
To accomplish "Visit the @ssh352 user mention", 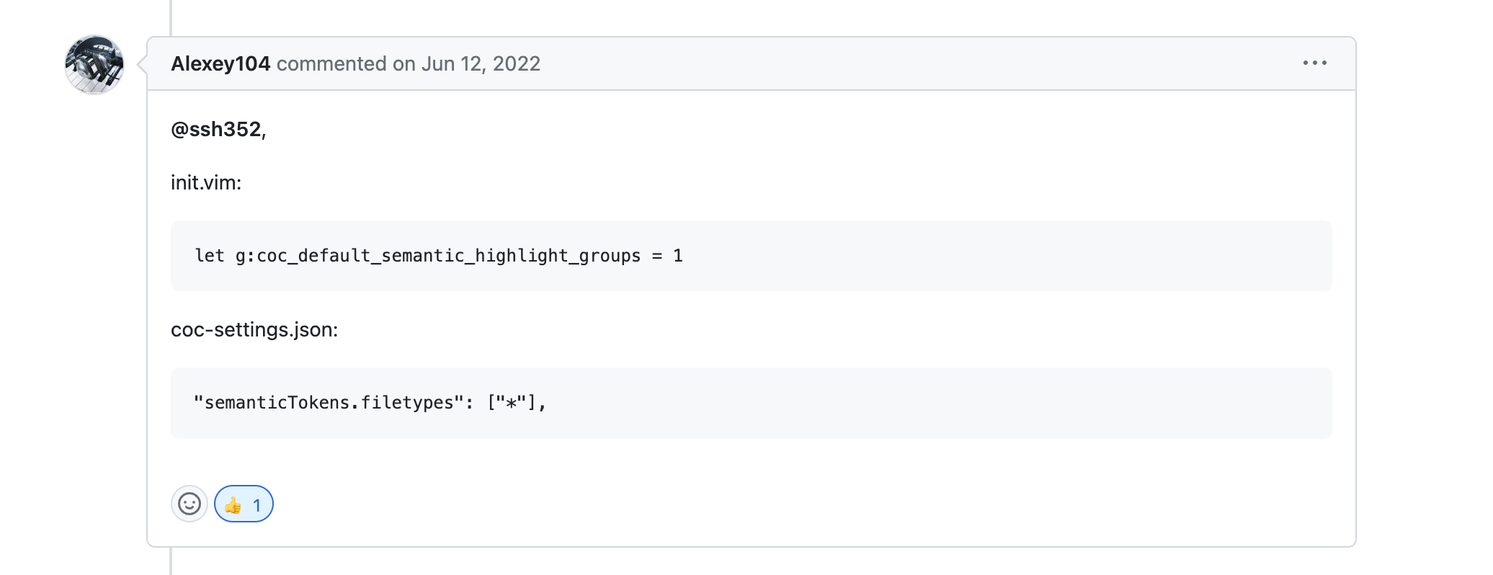I will [x=215, y=130].
